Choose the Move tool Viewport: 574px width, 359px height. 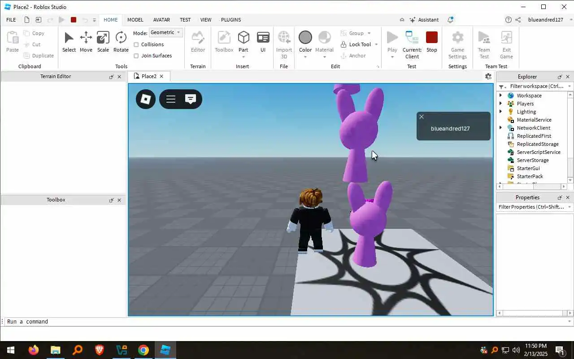point(86,42)
